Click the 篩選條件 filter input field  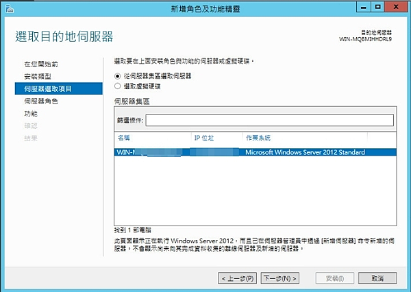click(270, 120)
